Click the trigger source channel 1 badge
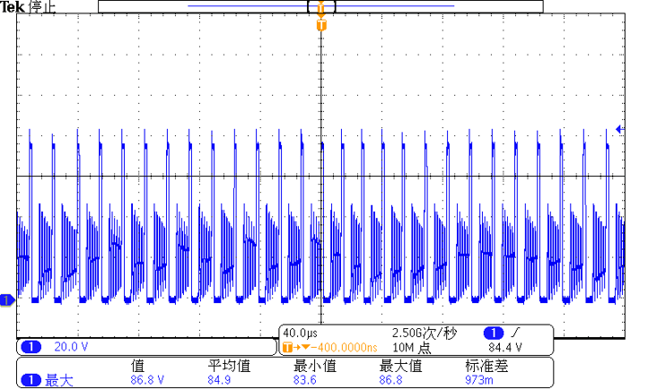648x389 pixels. [494, 333]
